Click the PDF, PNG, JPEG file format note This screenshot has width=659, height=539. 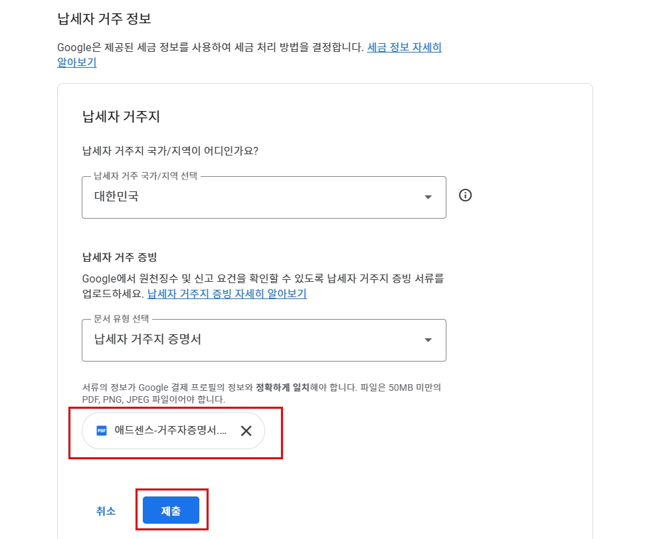coord(153,399)
